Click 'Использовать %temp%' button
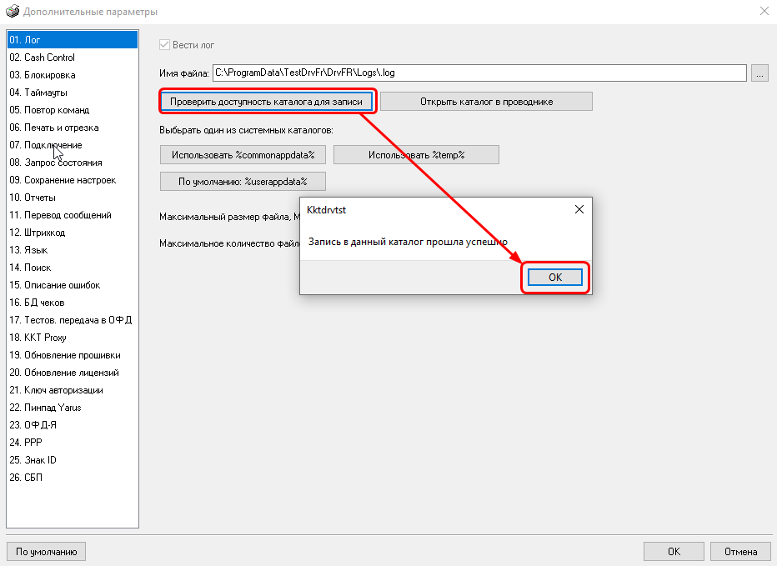This screenshot has width=777, height=566. tap(416, 155)
